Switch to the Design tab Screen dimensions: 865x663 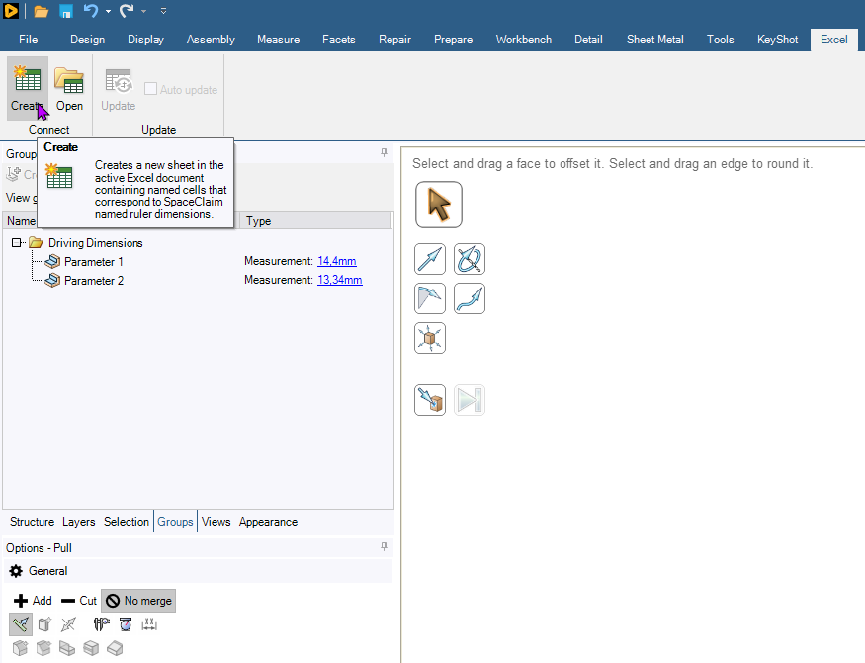point(87,40)
